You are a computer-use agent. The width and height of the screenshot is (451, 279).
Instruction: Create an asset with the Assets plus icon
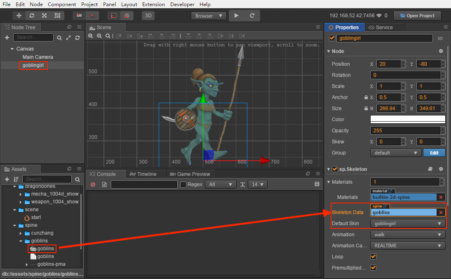point(7,179)
